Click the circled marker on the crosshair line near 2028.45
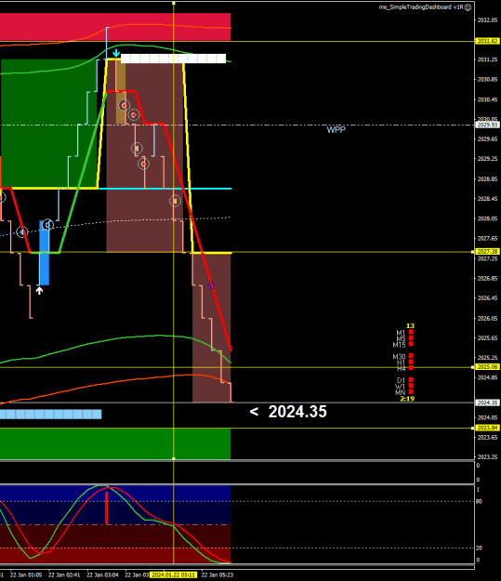Screen dimensions: 501x581 point(175,201)
